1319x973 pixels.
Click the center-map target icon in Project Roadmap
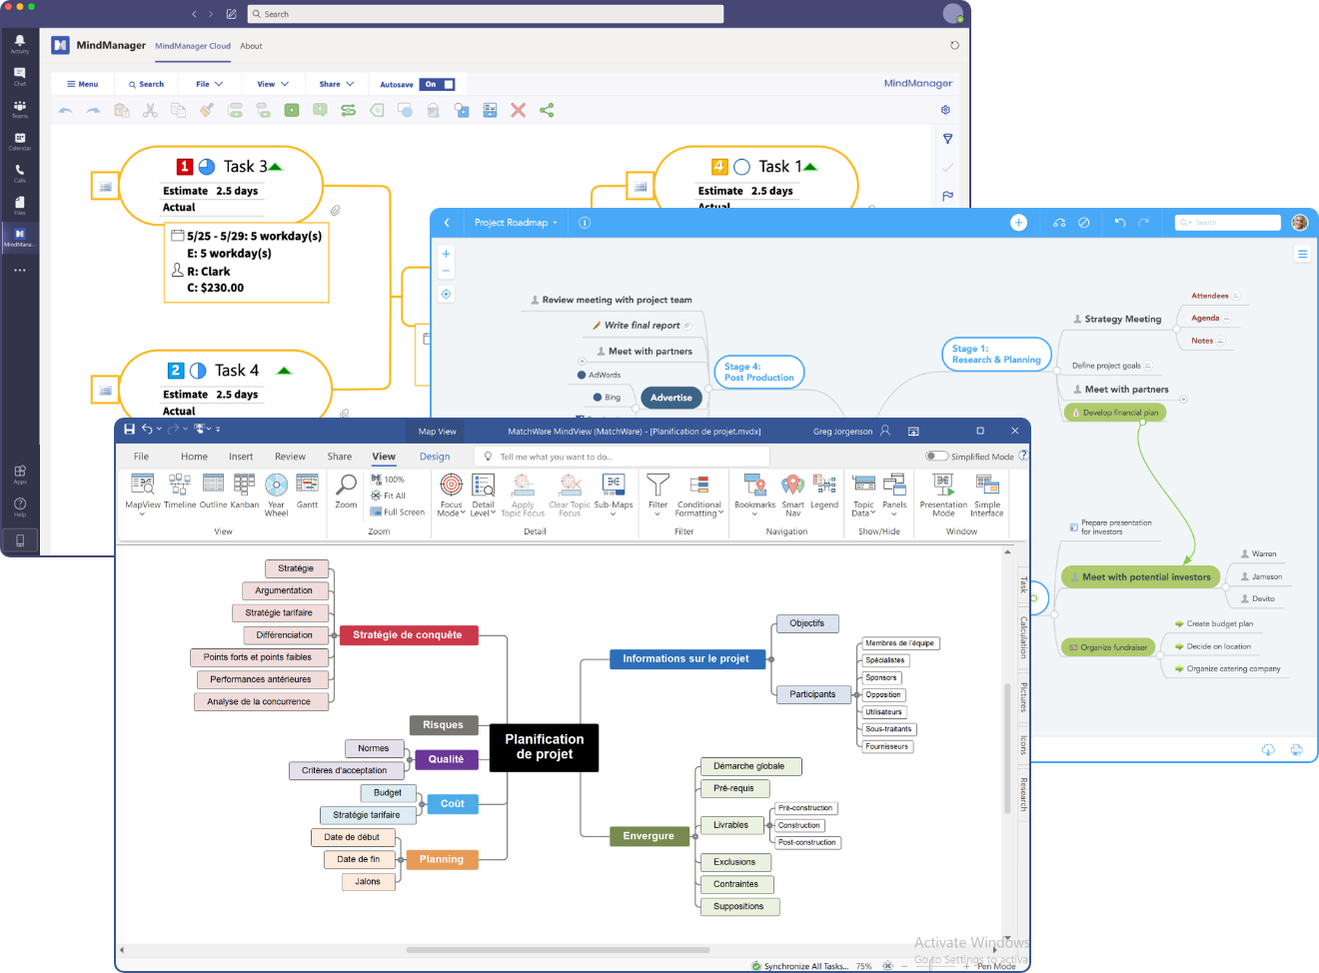446,294
